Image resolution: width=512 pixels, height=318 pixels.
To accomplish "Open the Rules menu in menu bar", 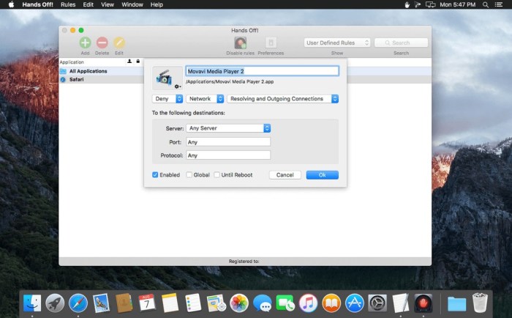I will point(68,4).
